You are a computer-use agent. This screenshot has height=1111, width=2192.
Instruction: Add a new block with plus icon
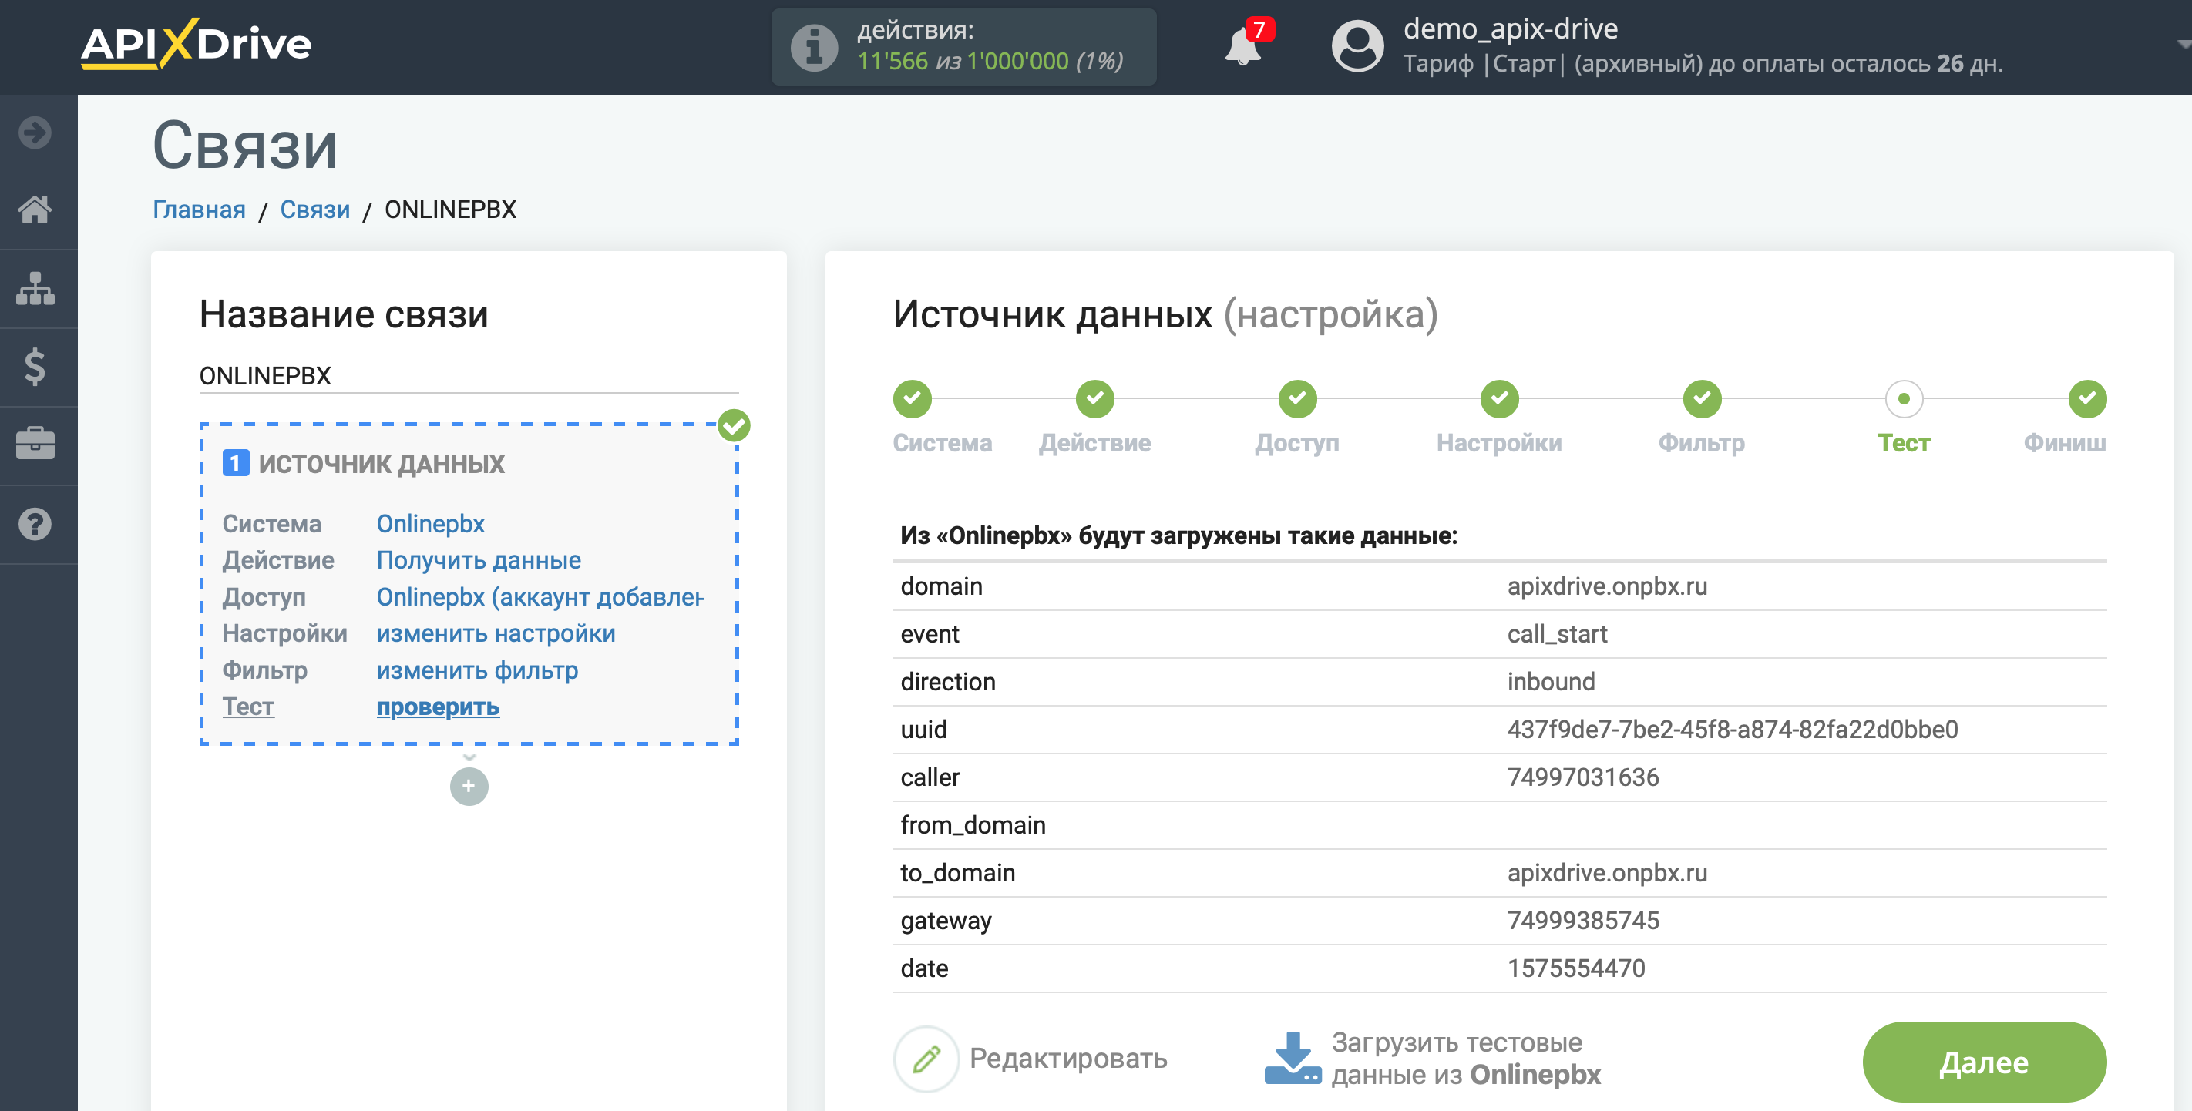click(x=469, y=786)
